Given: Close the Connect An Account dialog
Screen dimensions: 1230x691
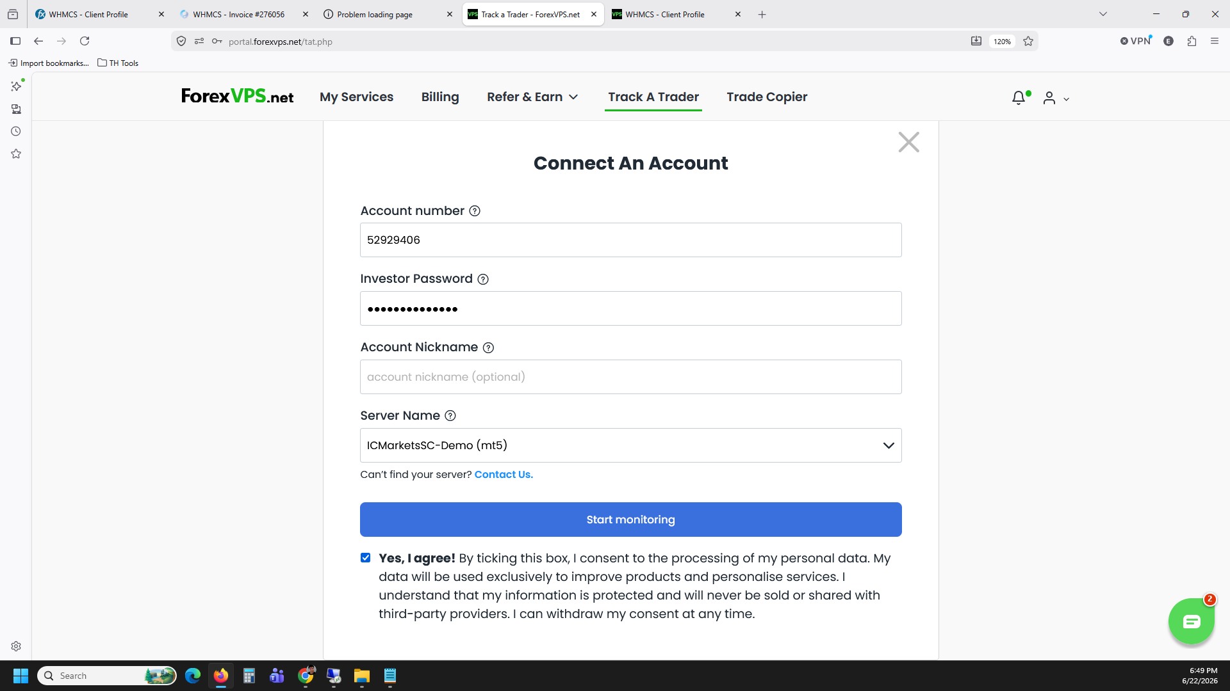Looking at the screenshot, I should pos(908,142).
